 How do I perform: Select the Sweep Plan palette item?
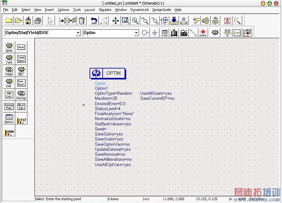pyautogui.click(x=9, y=107)
